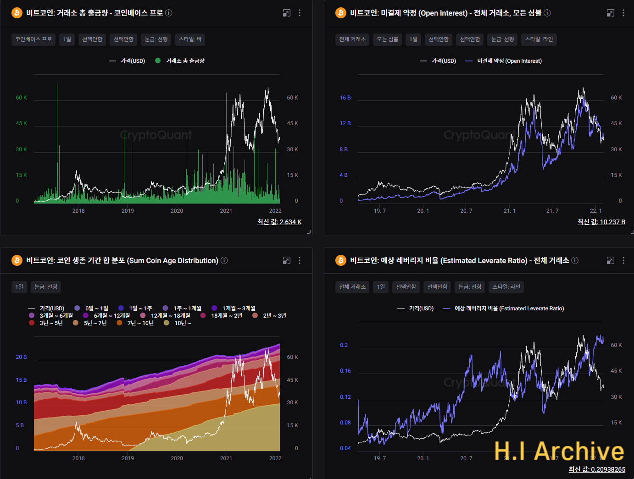Open 스타일: 라인 selector in Open Interest chart

[539, 39]
